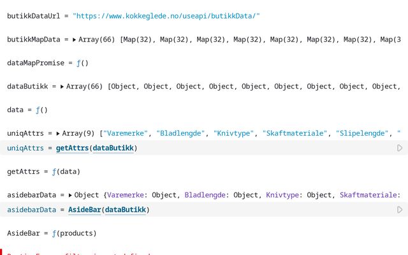Run the uniqAttrs code cell

pos(400,148)
